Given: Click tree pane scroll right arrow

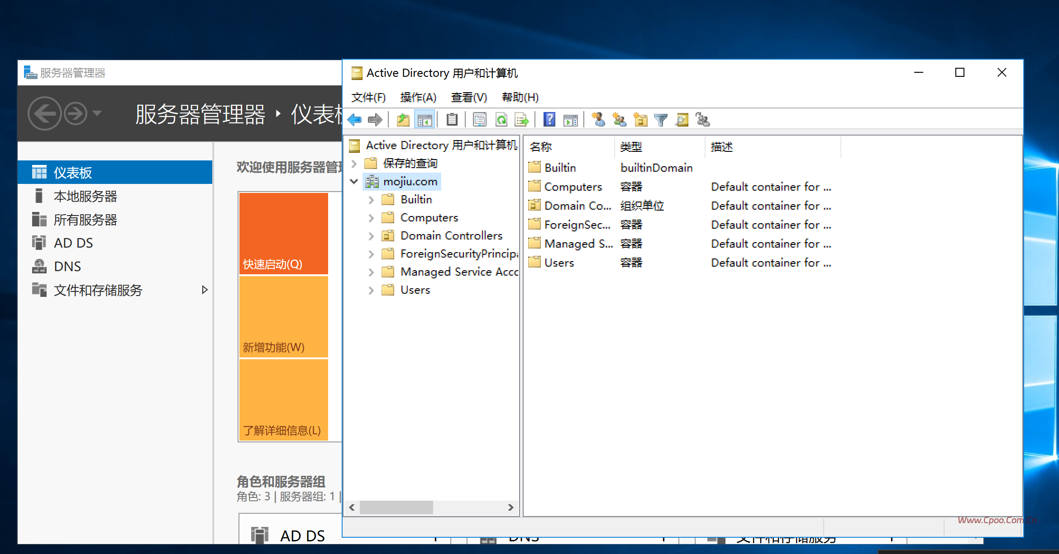Looking at the screenshot, I should [x=510, y=507].
